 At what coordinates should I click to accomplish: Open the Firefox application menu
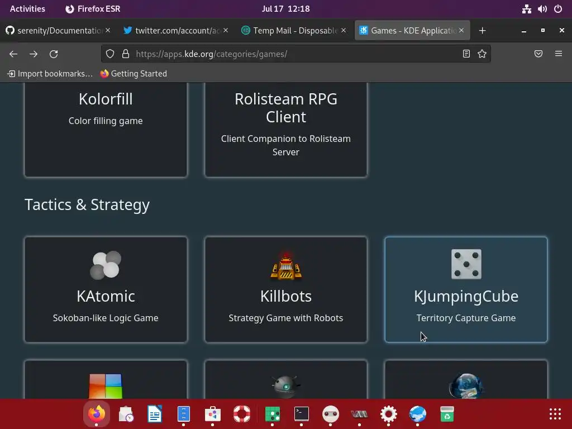click(559, 54)
